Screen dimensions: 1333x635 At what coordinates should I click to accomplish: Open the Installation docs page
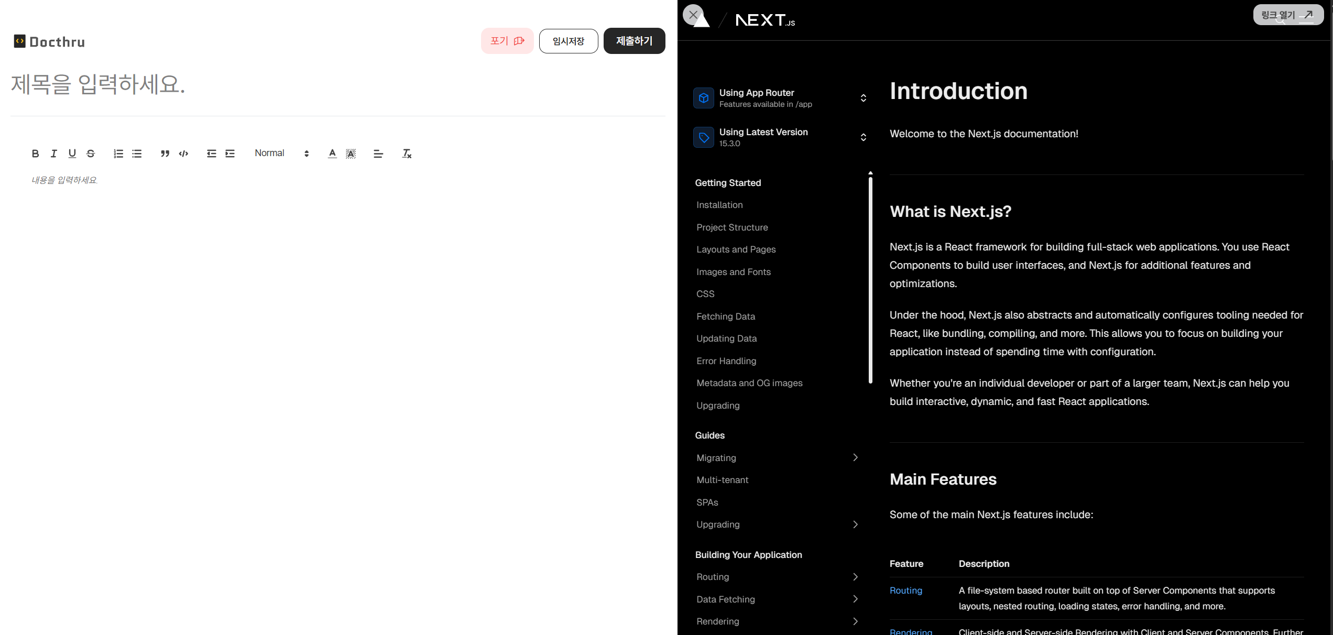click(x=719, y=205)
